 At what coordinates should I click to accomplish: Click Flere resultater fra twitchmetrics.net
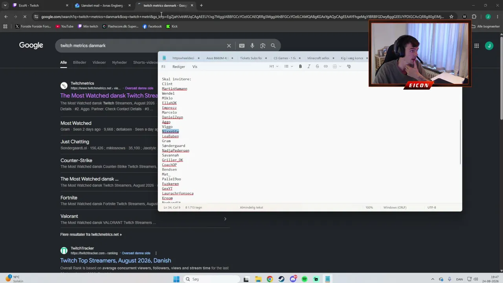coord(91,234)
